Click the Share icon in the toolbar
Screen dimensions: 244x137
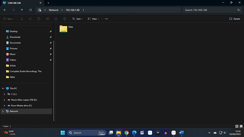click(x=56, y=19)
